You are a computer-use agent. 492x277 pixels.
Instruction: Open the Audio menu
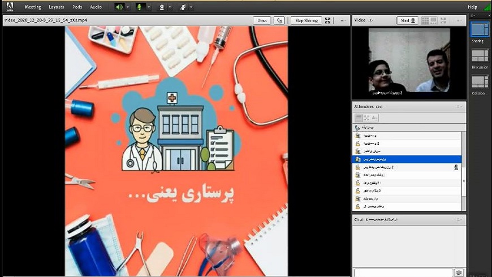click(x=96, y=7)
